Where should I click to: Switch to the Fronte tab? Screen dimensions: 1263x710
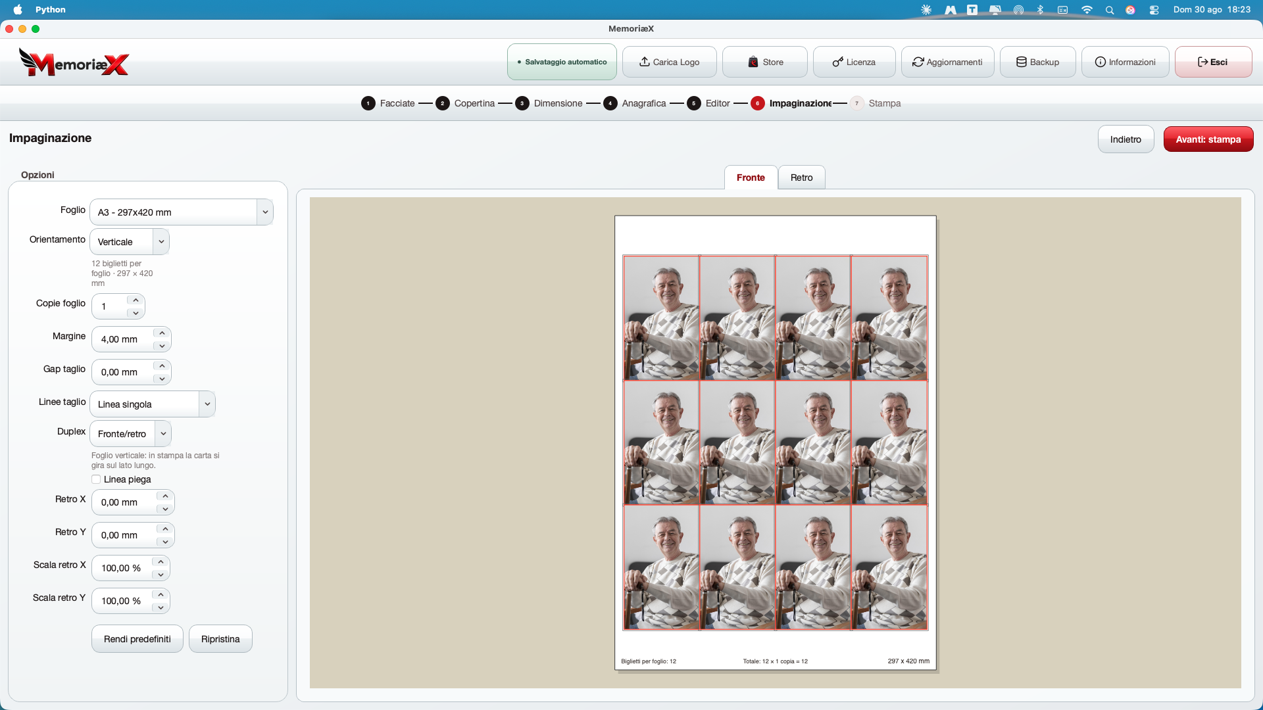tap(751, 177)
